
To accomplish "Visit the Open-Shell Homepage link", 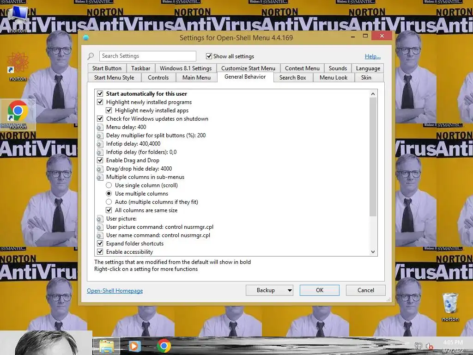I will pos(115,291).
